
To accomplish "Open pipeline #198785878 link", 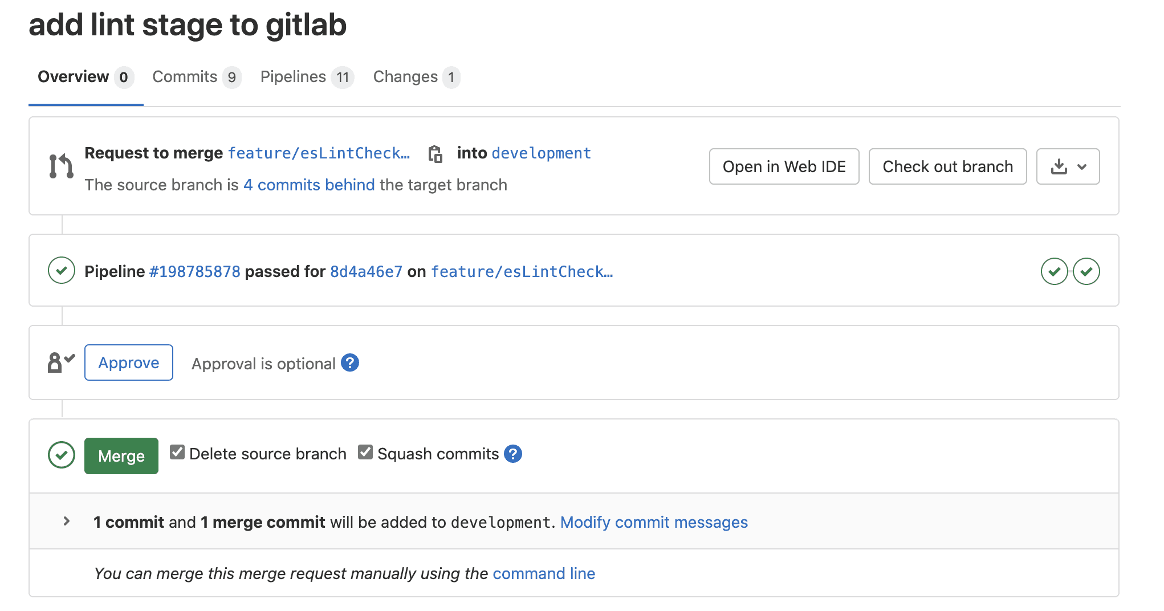I will (x=195, y=271).
